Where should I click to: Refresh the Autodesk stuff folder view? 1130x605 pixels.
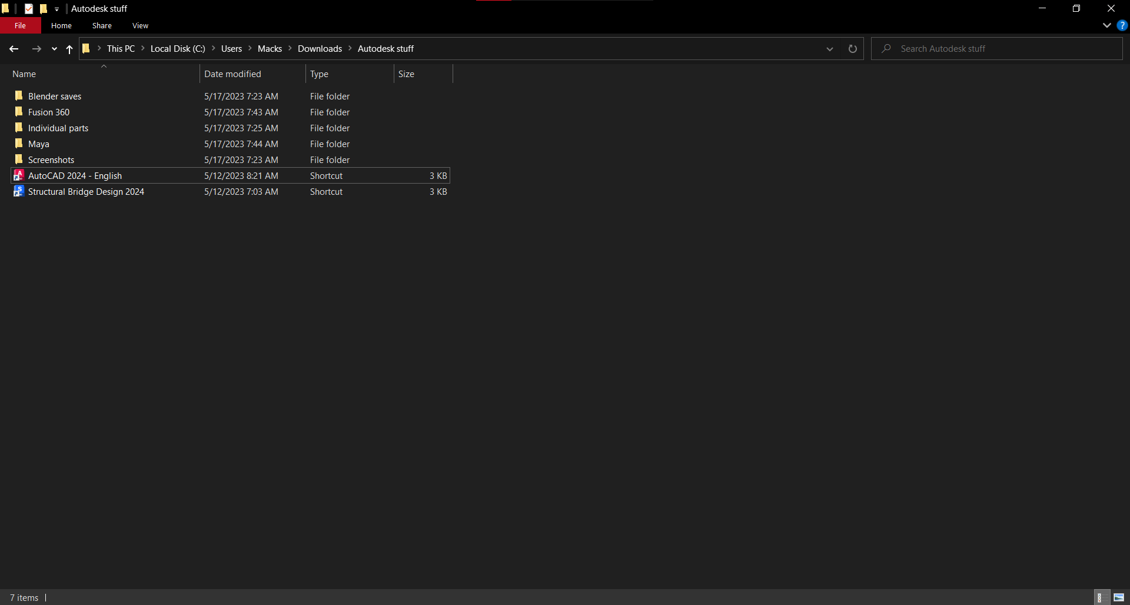pyautogui.click(x=852, y=49)
